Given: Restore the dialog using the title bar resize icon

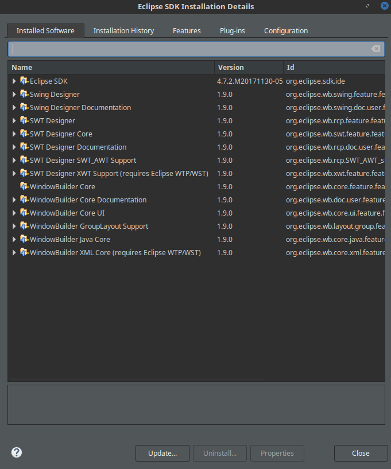Looking at the screenshot, I should point(367,6).
